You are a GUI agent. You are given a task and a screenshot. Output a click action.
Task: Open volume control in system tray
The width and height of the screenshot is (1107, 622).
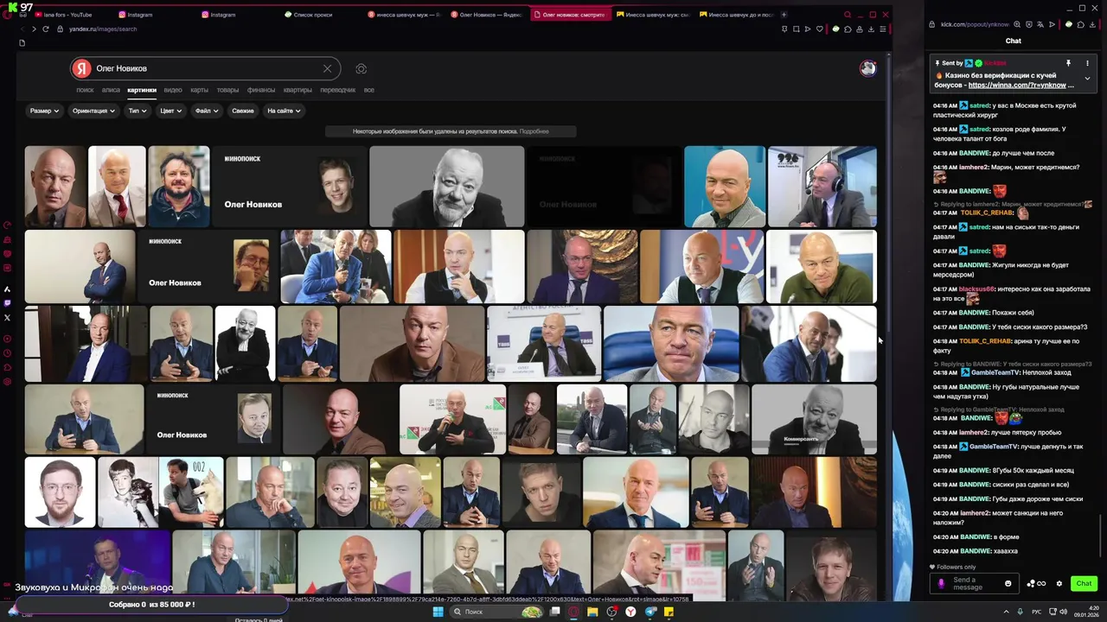1064,612
